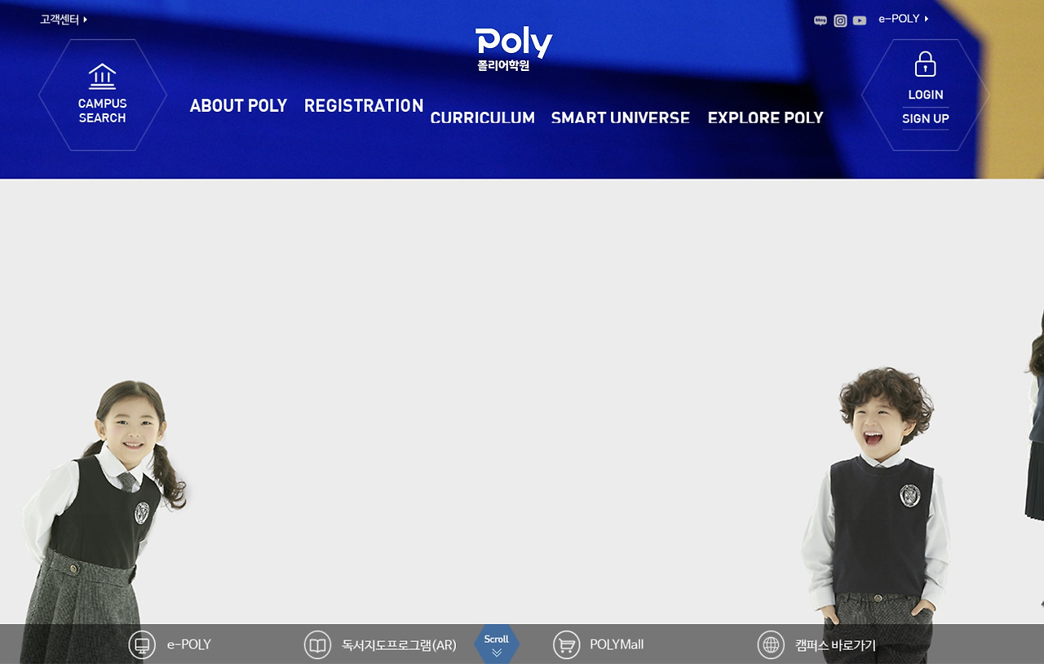Click the Campus Search building icon
Screen dimensions: 1044x664
click(102, 77)
